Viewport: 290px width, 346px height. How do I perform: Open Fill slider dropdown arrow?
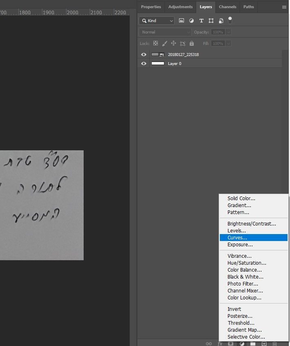tap(229, 43)
